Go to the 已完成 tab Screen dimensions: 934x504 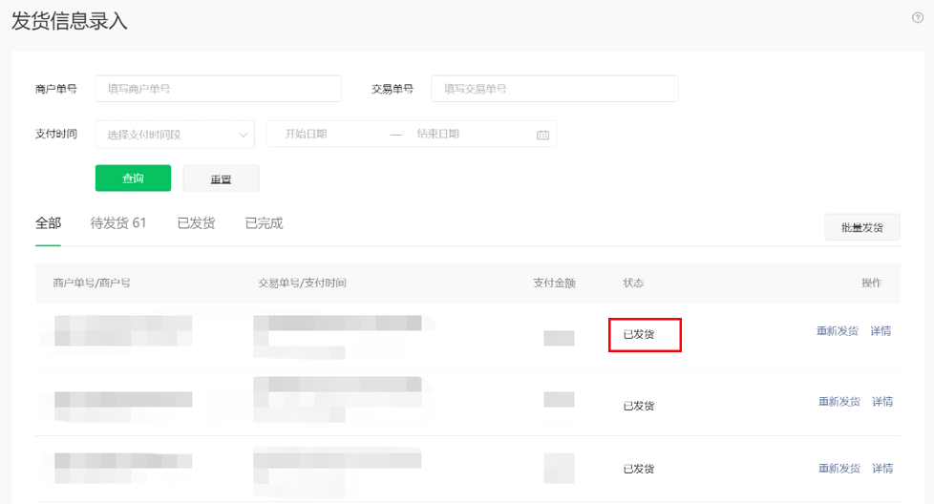point(264,223)
